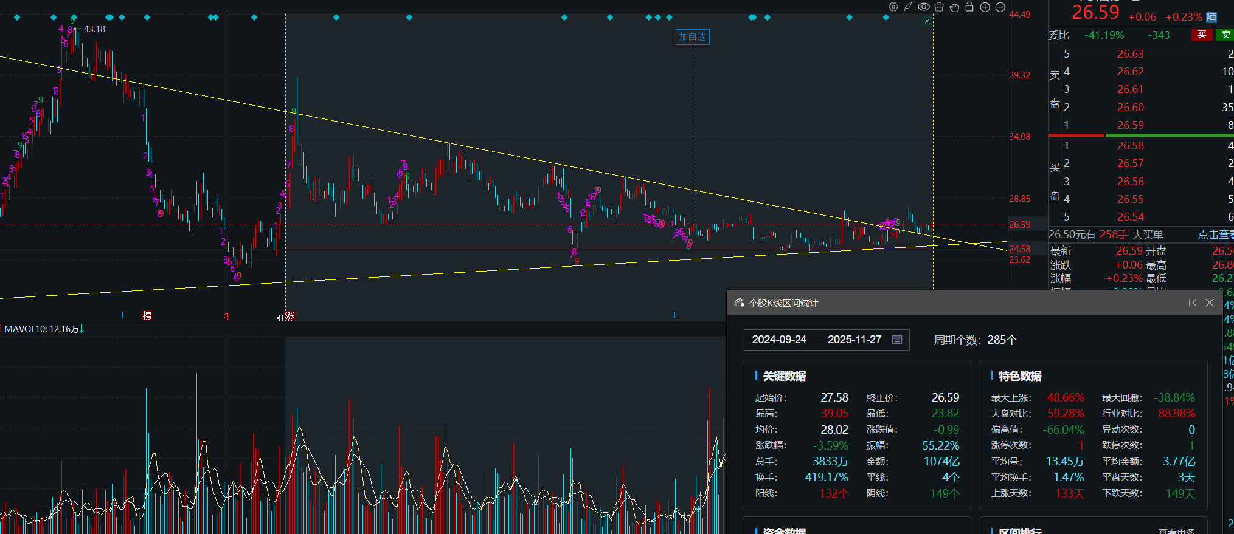
Task: Click the red 榜 marker below chart
Action: [x=147, y=315]
